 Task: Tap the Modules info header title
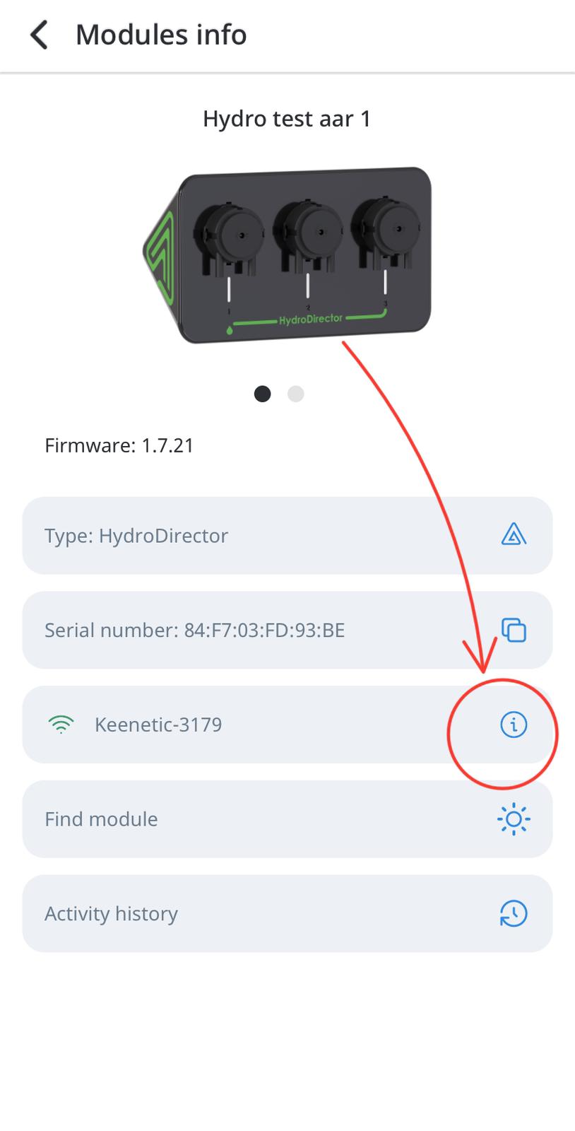click(161, 35)
